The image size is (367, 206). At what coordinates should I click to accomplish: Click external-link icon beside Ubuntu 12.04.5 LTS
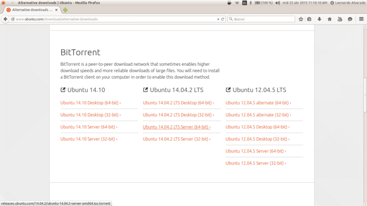228,90
